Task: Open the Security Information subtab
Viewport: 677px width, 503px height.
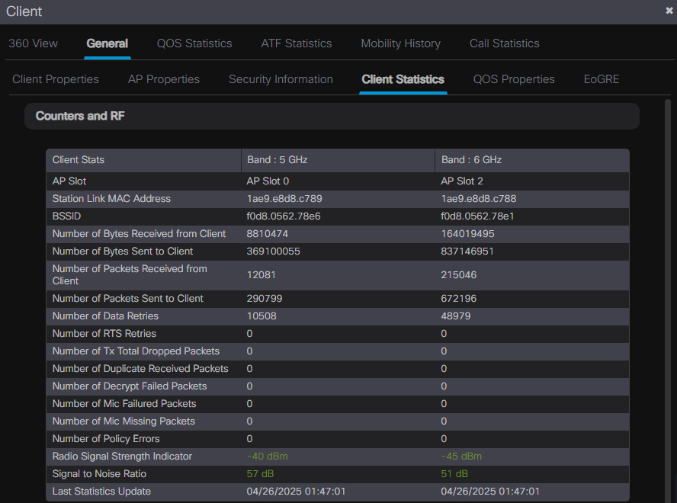Action: tap(280, 79)
